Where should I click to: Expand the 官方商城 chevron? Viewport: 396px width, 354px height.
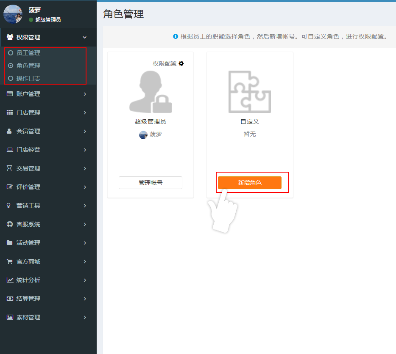point(85,261)
